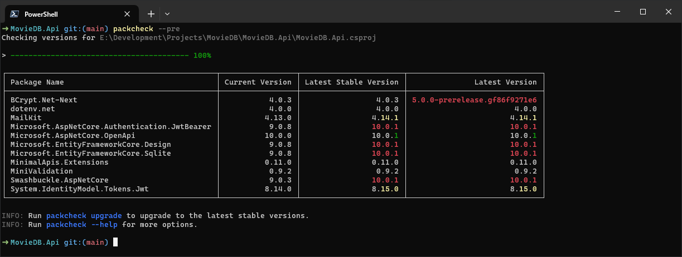This screenshot has height=257, width=682.
Task: Click the 100% progress indicator
Action: [x=202, y=56]
